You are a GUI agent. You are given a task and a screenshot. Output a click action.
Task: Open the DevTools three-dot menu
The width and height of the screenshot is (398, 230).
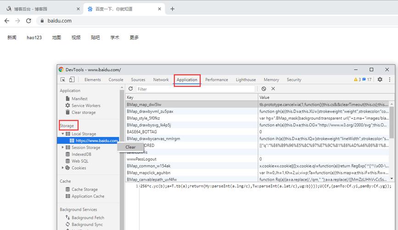pos(390,80)
